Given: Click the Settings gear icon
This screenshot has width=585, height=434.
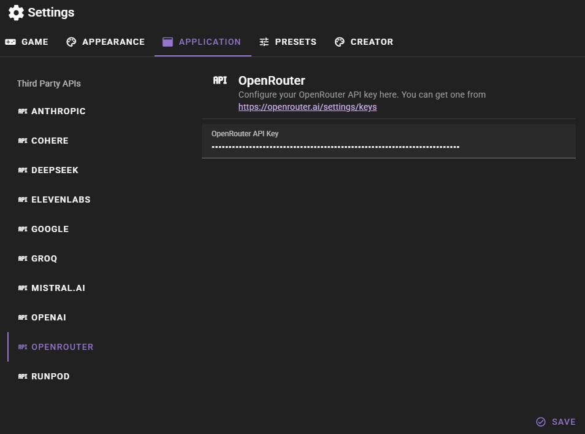Looking at the screenshot, I should pos(16,12).
